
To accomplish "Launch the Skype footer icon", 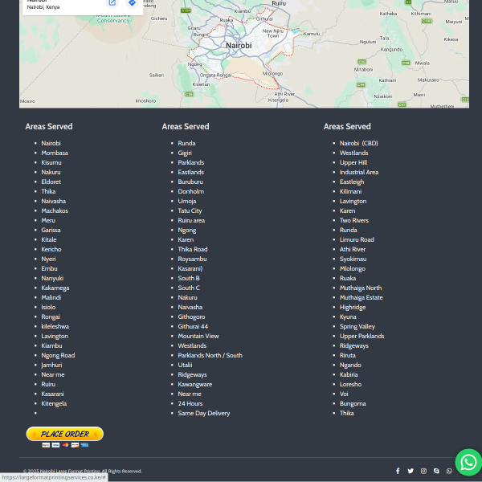I will (436, 471).
